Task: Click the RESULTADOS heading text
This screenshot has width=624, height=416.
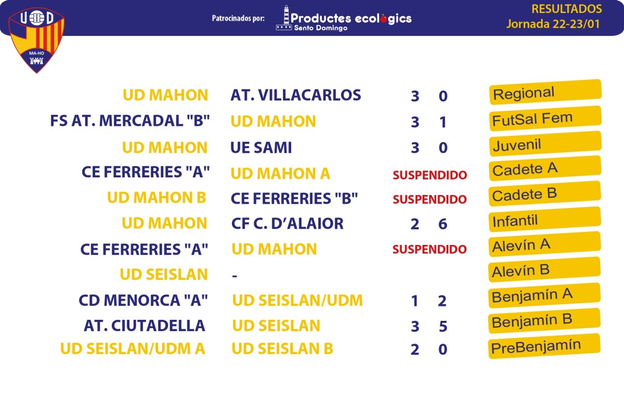Action: [567, 9]
